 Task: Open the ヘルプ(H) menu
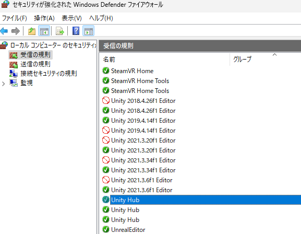[101, 18]
